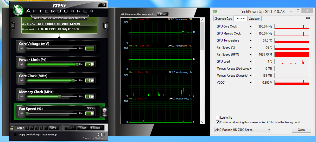Open the Validation tab
Image resolution: width=316 pixels, height=142 pixels.
(x=254, y=19)
